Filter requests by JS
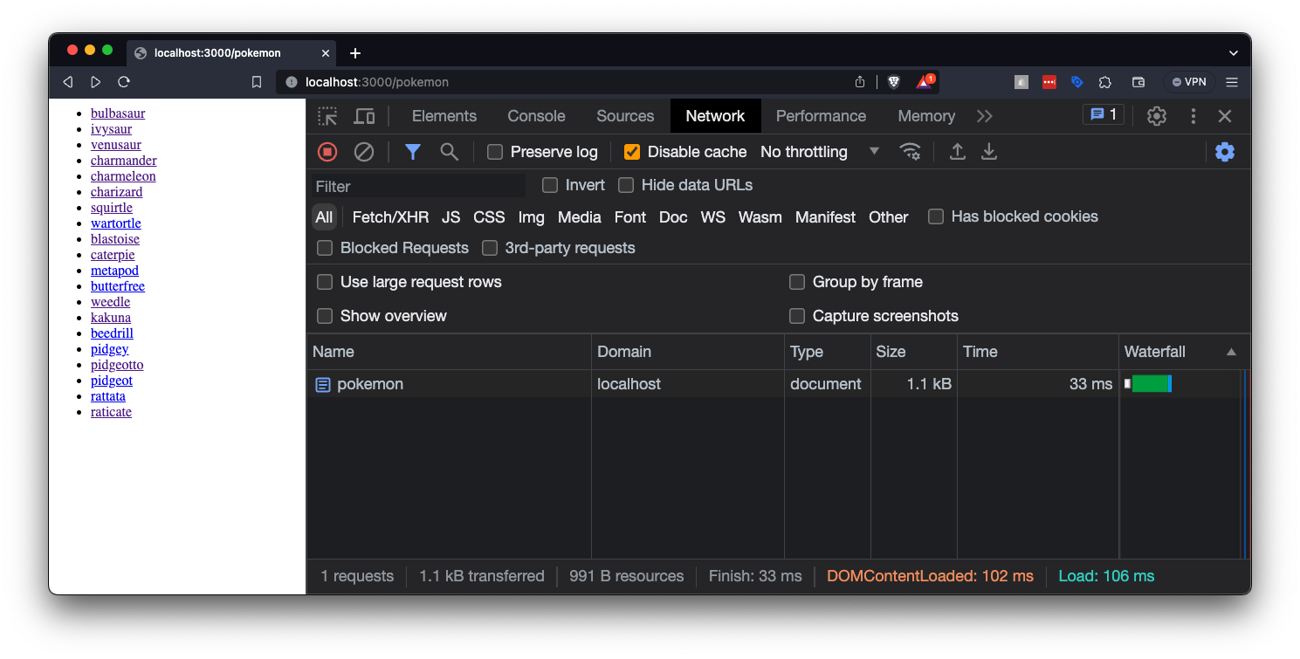Screen dimensions: 1300x659 451,217
